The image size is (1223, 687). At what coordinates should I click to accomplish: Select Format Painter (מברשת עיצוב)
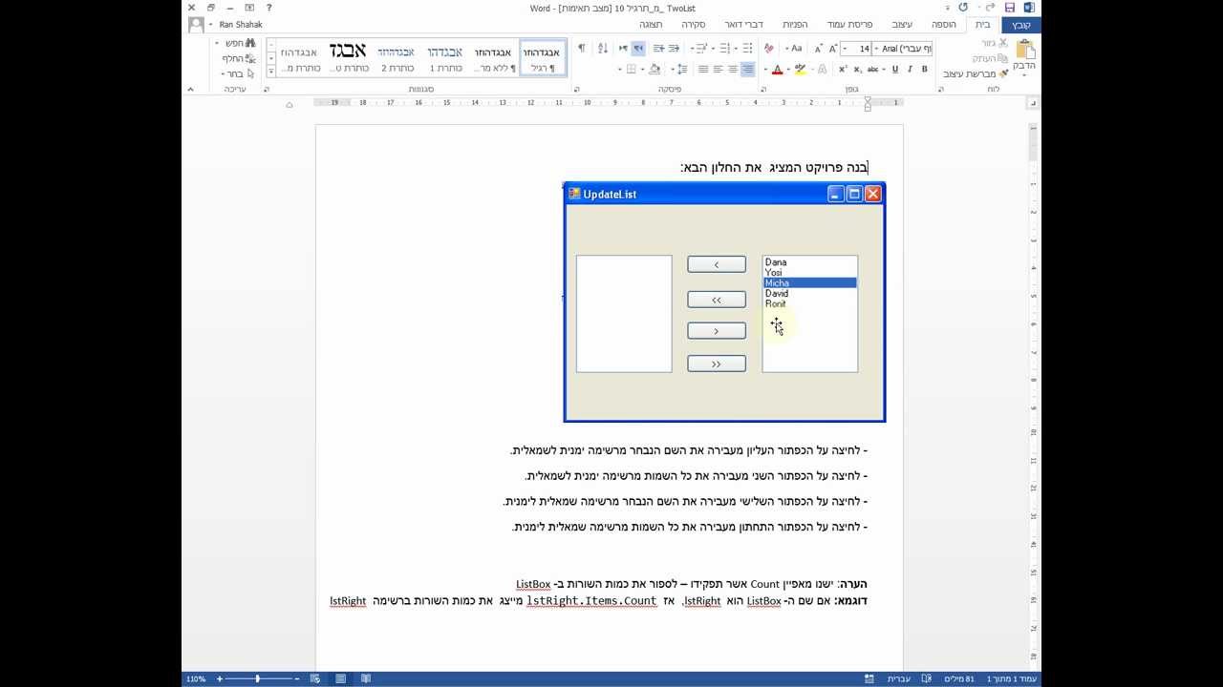click(976, 73)
